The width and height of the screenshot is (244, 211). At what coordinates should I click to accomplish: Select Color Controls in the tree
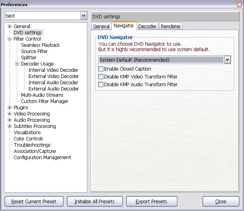28,139
